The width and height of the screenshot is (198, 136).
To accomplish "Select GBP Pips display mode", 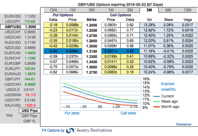I will pos(29,116).
